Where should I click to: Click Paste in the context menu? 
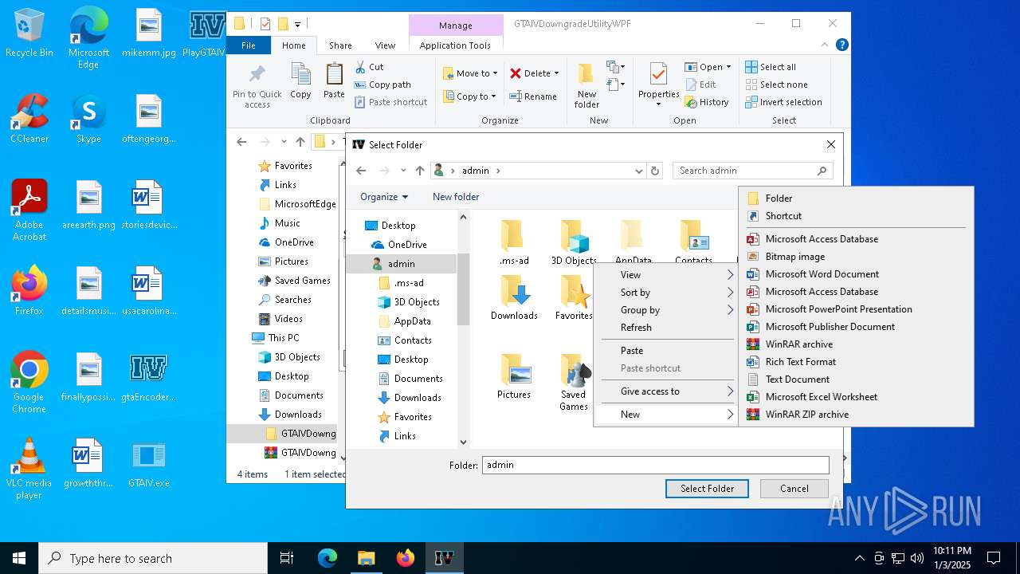pyautogui.click(x=665, y=351)
